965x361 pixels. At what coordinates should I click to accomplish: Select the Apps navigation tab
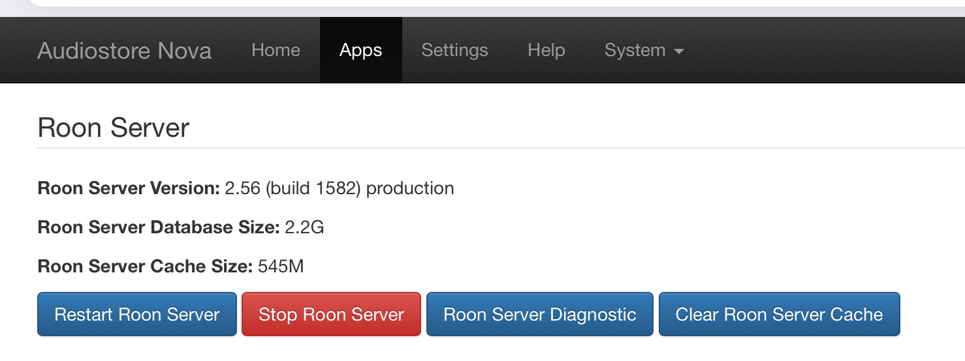pos(360,50)
